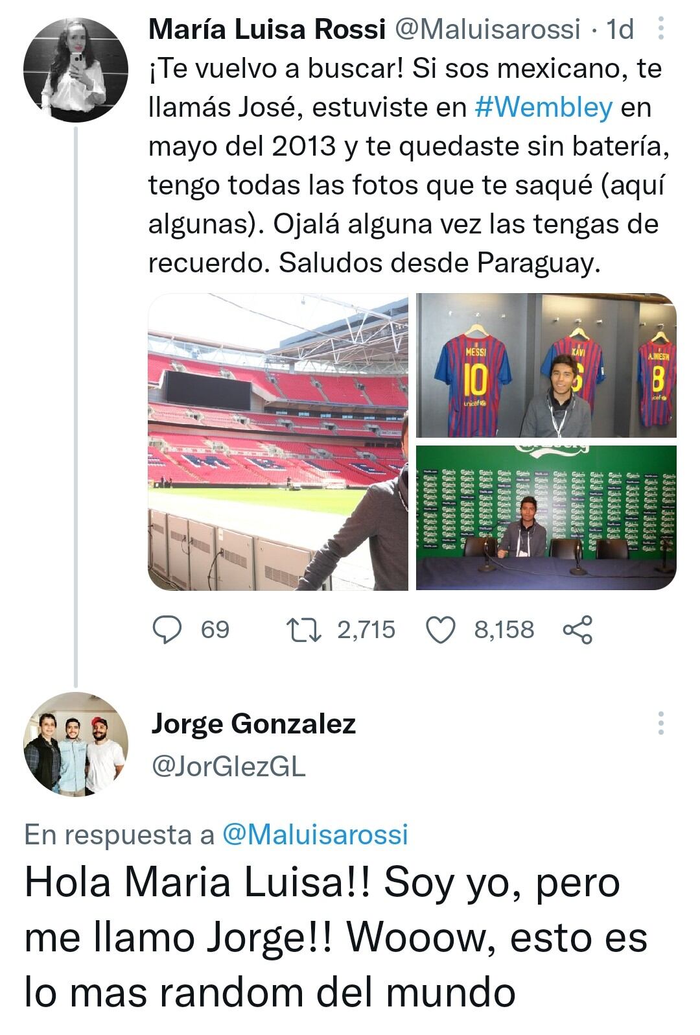Open the green press conference room photo
The height and width of the screenshot is (1035, 700).
(546, 517)
